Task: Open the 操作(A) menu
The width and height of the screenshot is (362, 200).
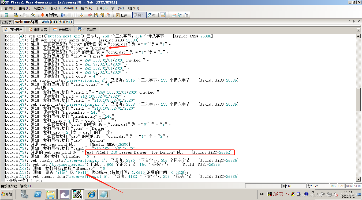Action: click(86, 8)
